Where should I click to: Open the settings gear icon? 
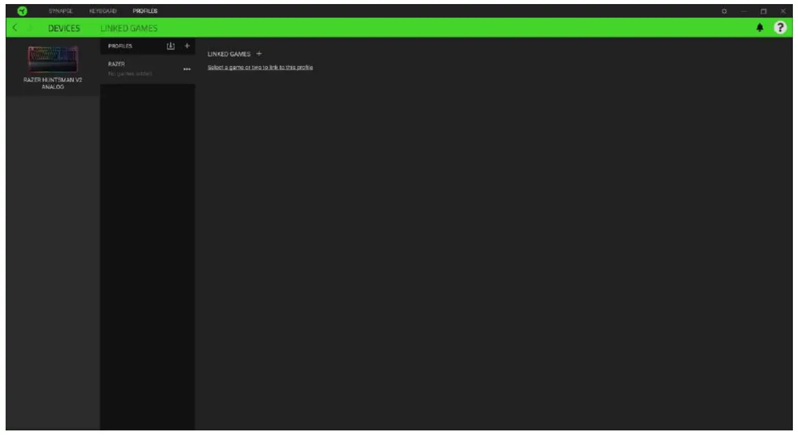click(x=724, y=11)
